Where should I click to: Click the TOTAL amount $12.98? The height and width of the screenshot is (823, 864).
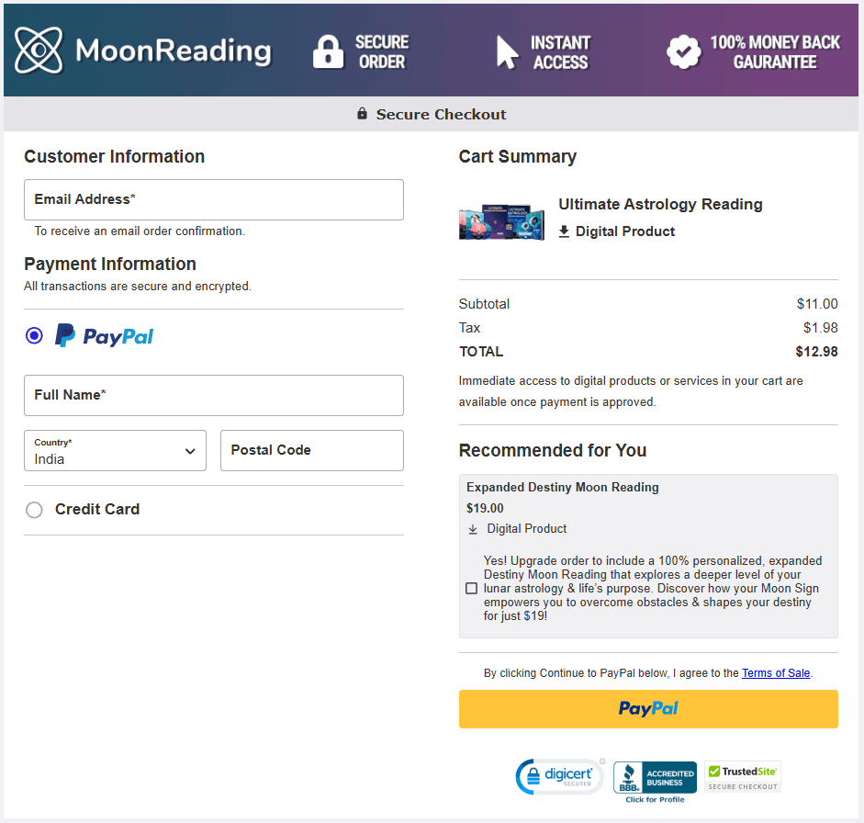click(816, 352)
